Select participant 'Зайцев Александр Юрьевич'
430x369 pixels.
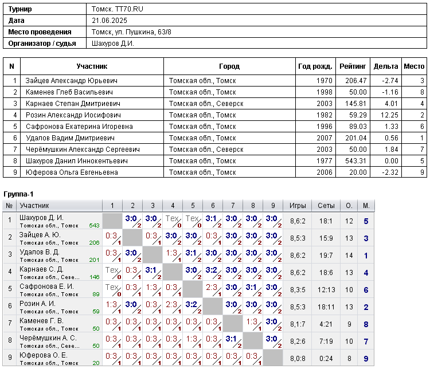(x=71, y=81)
